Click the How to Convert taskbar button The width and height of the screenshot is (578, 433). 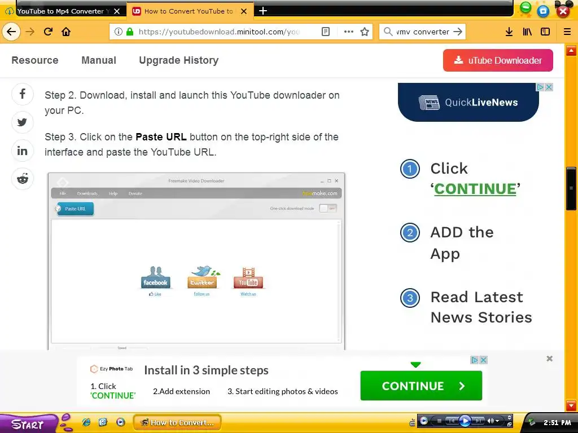click(x=177, y=423)
